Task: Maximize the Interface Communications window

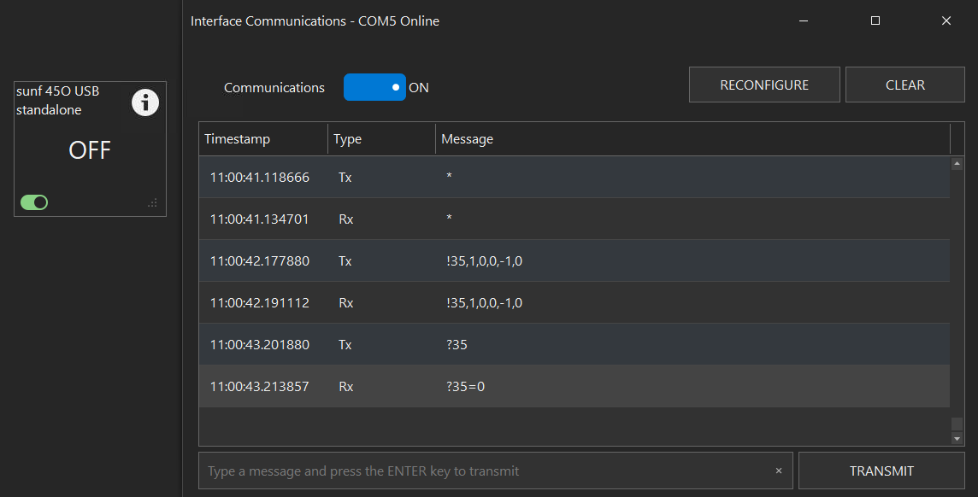Action: pos(875,21)
